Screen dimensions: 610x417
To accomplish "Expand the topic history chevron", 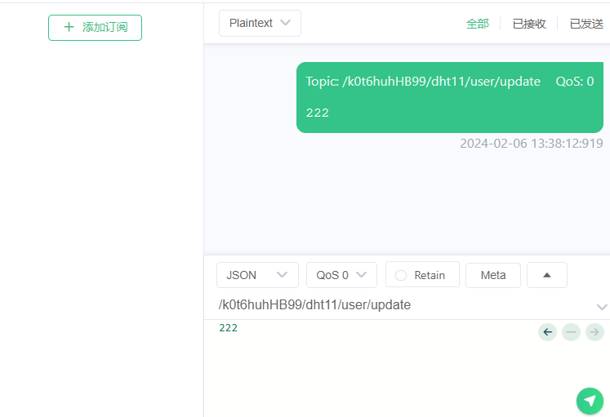I will [x=602, y=307].
